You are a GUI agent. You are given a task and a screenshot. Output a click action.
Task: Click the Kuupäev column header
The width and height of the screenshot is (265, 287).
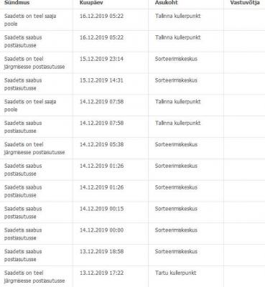pos(91,3)
